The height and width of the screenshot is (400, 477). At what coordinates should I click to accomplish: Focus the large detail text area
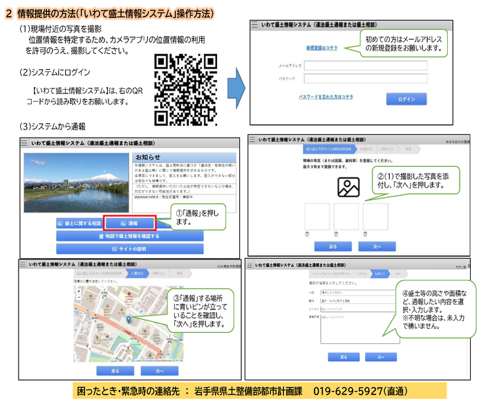click(360, 329)
